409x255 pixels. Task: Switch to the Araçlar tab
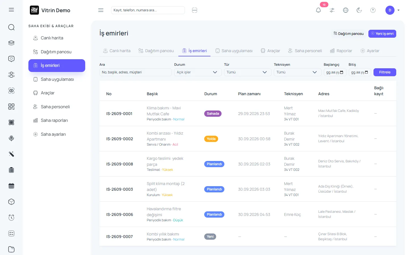coord(270,51)
